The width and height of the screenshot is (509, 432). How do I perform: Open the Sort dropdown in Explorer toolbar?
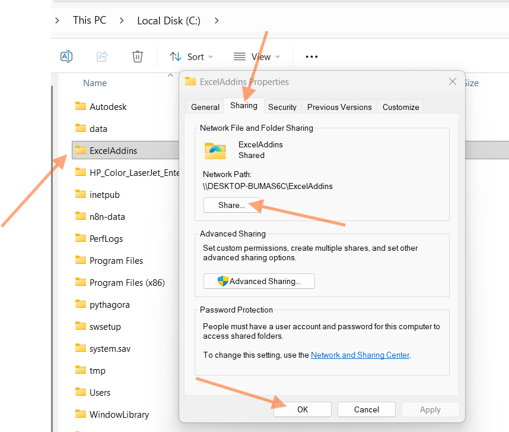click(191, 57)
